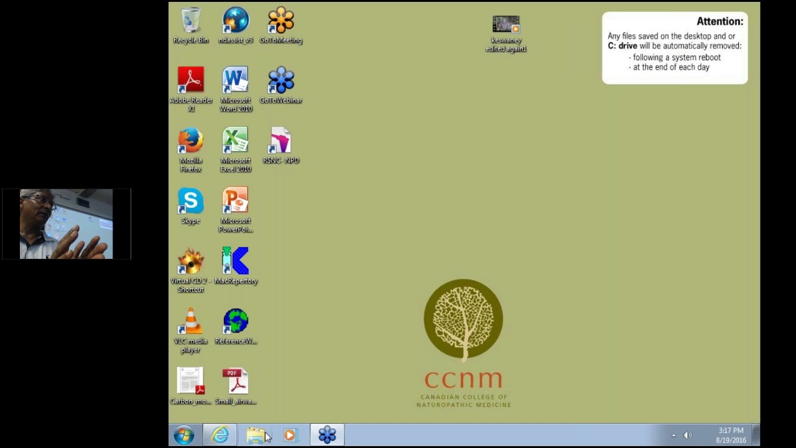The image size is (796, 448).
Task: Select the Mozilla Firefox desktop shortcut
Action: pyautogui.click(x=191, y=150)
